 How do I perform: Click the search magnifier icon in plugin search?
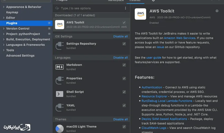coord(57,8)
